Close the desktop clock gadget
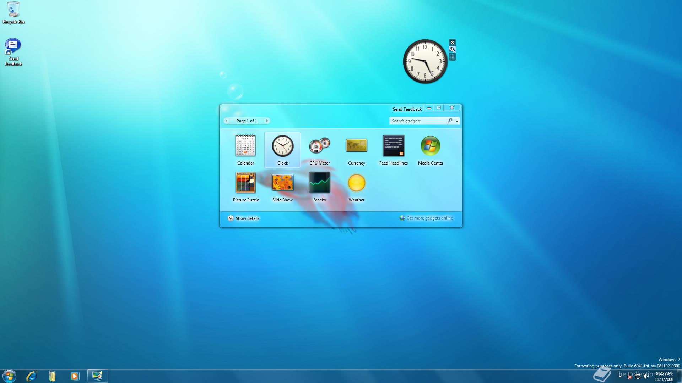 (452, 42)
